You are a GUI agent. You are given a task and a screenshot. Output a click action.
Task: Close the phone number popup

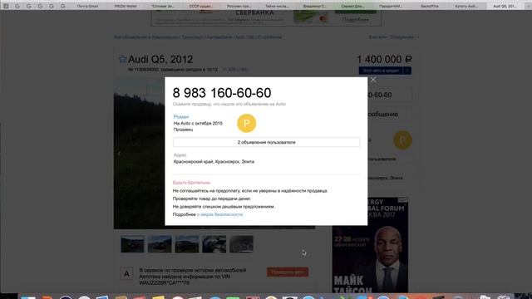(373, 80)
